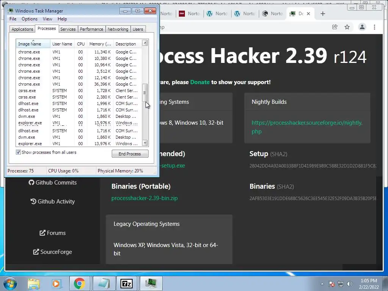Sort by the CPU column header

[81, 44]
